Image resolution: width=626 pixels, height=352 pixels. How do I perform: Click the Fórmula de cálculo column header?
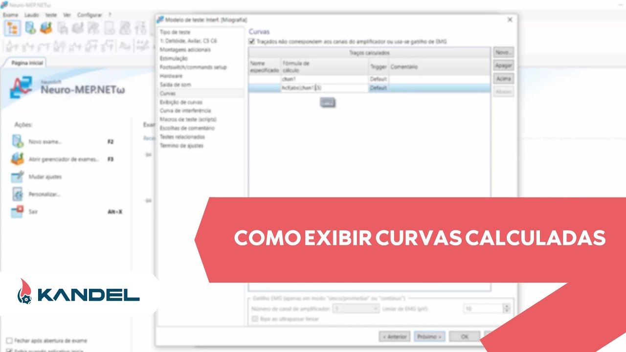pyautogui.click(x=325, y=66)
